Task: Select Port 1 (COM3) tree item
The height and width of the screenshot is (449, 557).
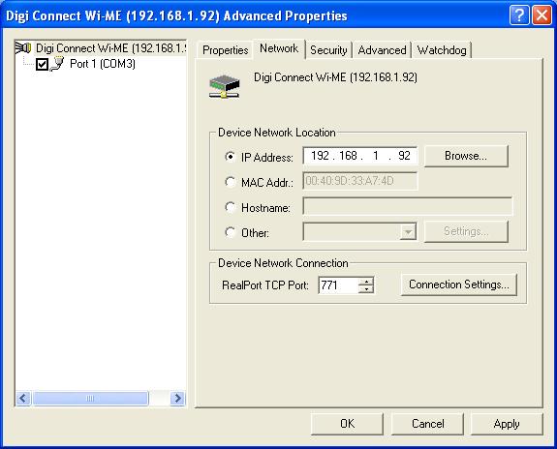Action: [103, 64]
